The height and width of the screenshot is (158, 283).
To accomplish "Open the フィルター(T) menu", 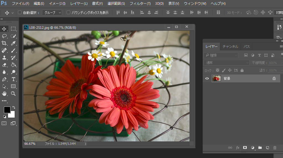I will pyautogui.click(x=140, y=4).
